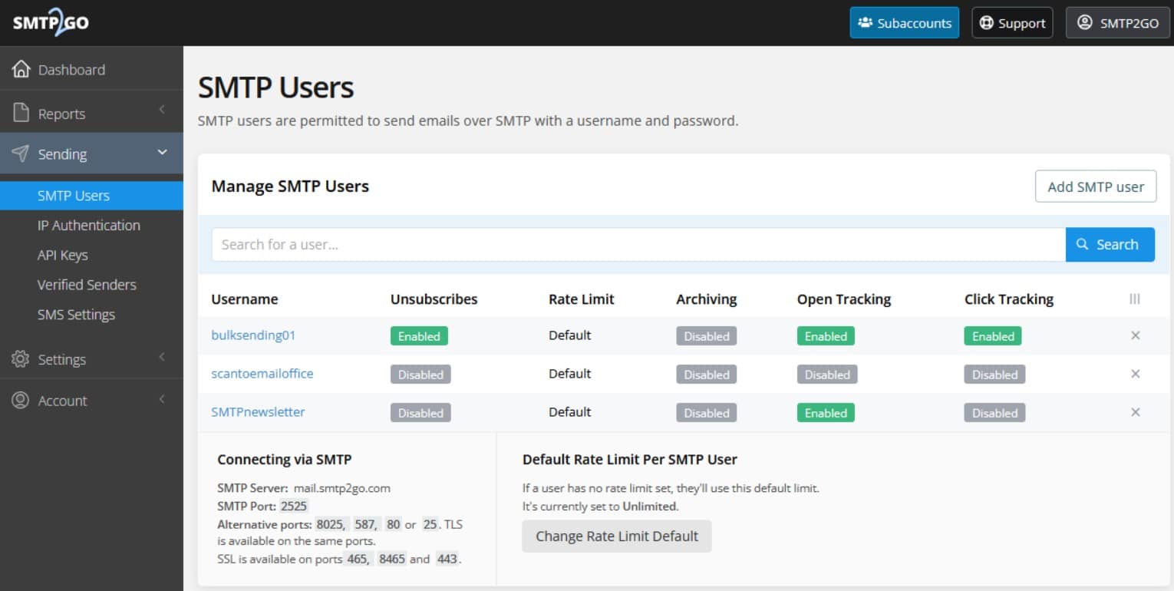Viewport: 1174px width, 591px height.
Task: Click the SMTP2GO logo
Action: click(x=51, y=23)
